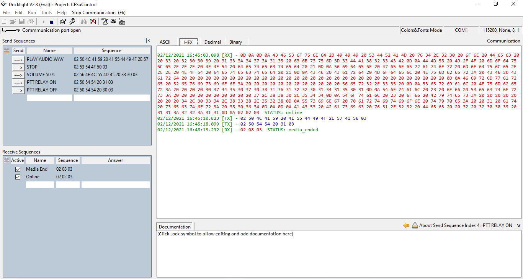This screenshot has width=523, height=279.
Task: Send the PLAY AUDIO.WAV sequence
Action: (18, 59)
